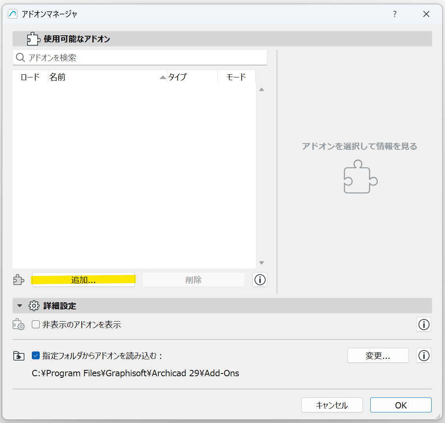Click the puzzle icon in 使用可能なアドオン header
Viewport: 445px width, 423px height.
tap(33, 39)
